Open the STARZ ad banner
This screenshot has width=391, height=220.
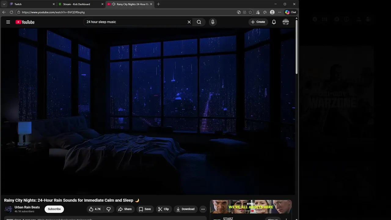pyautogui.click(x=251, y=207)
